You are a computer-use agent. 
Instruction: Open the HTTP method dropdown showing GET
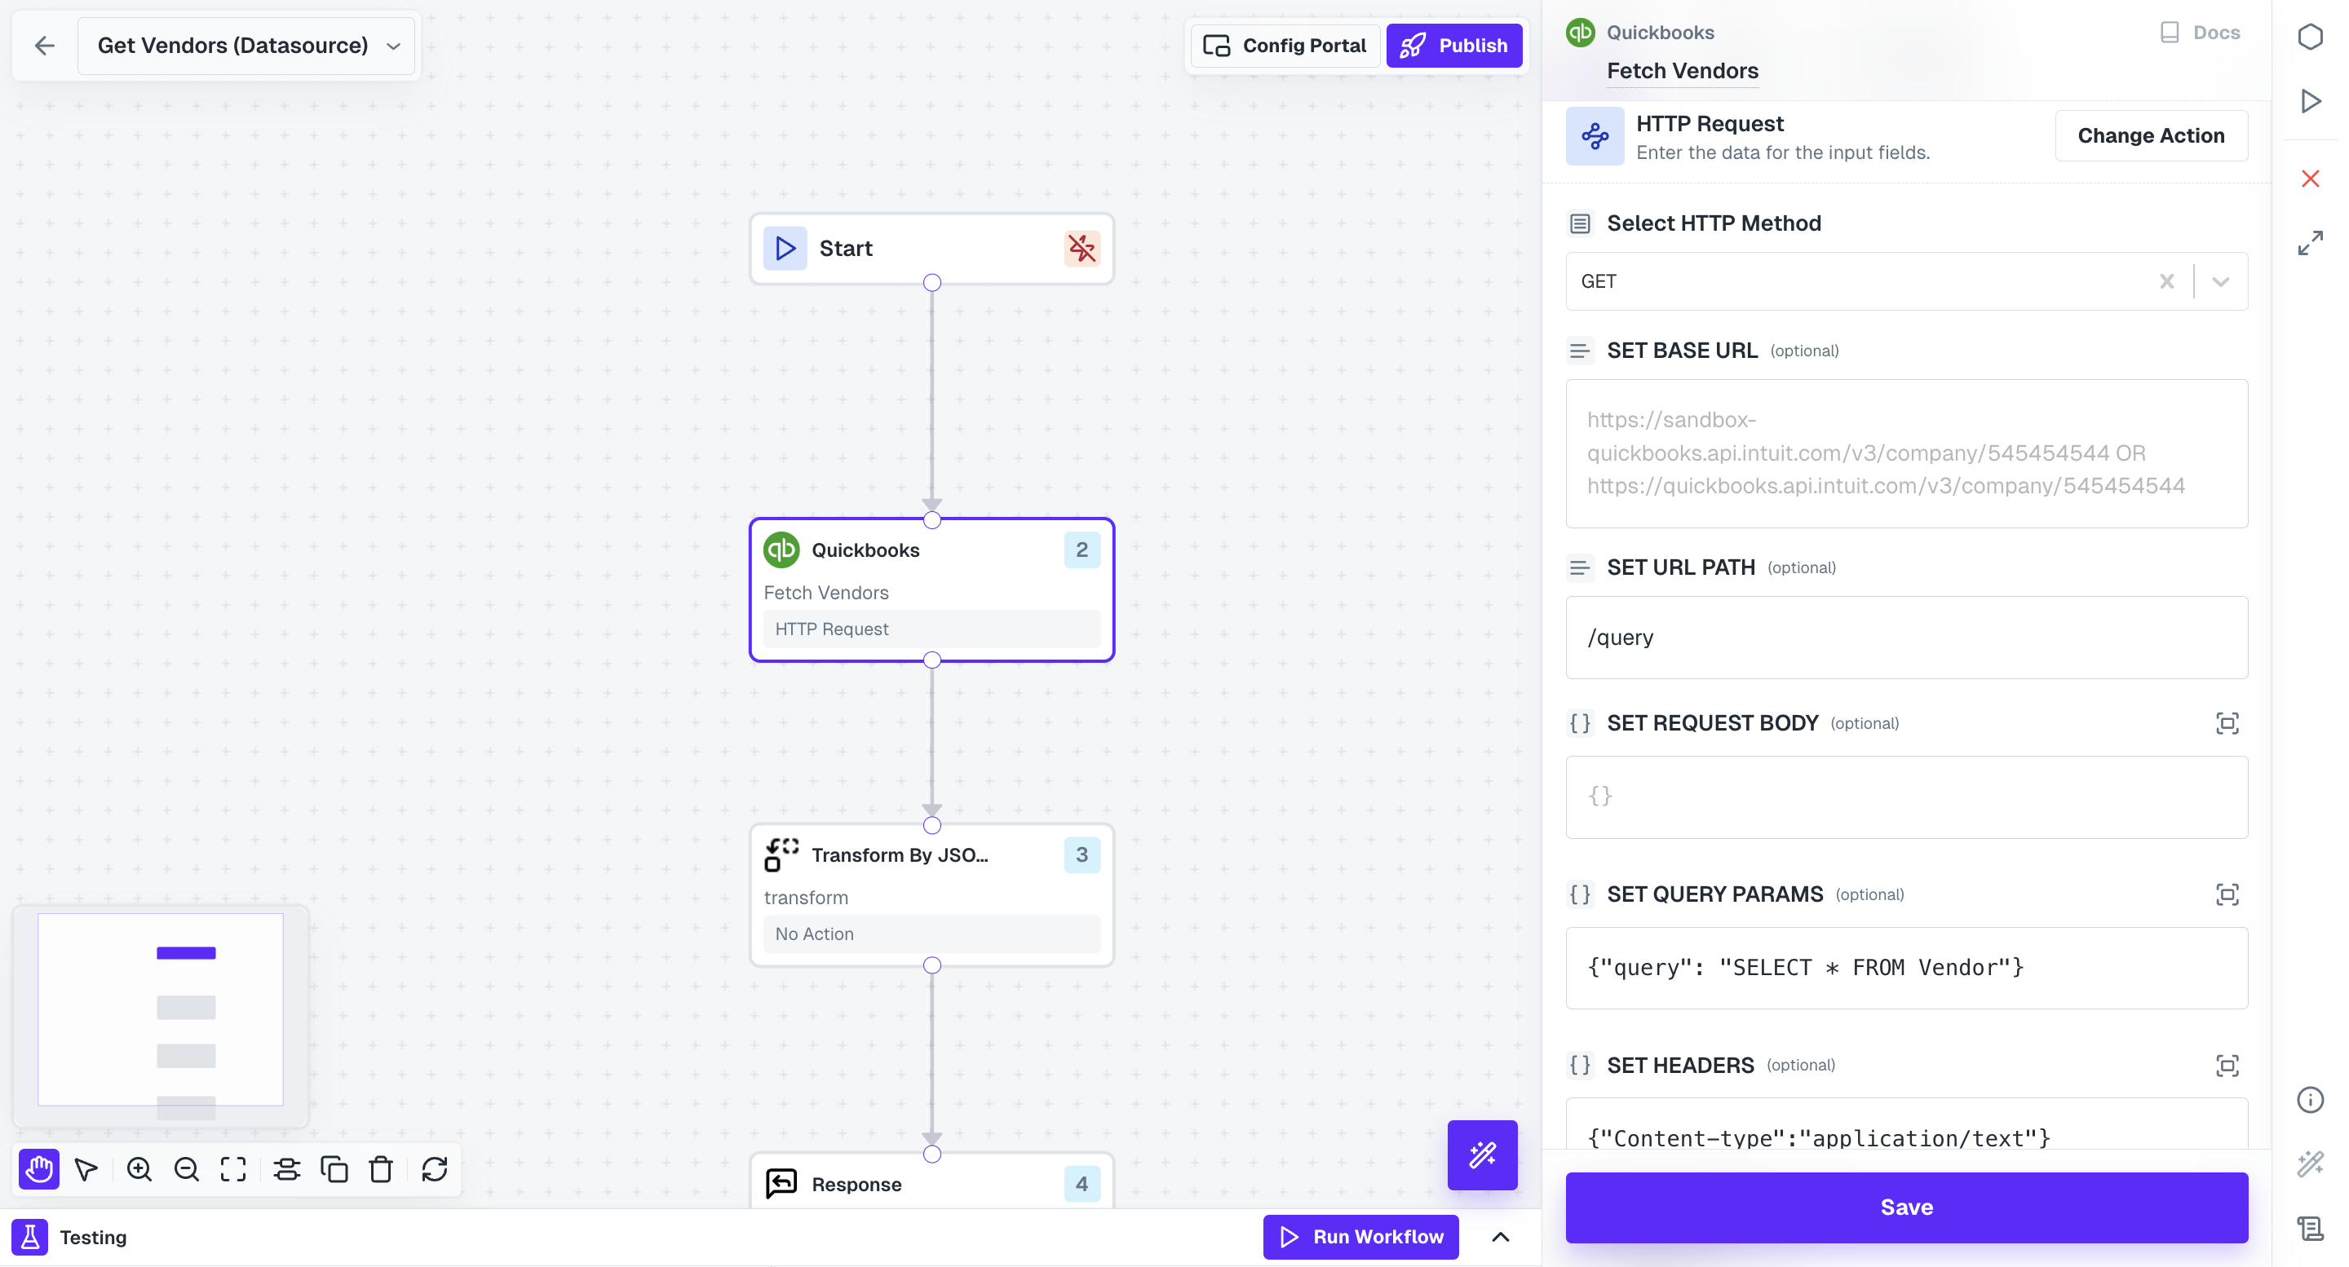[x=2221, y=280]
